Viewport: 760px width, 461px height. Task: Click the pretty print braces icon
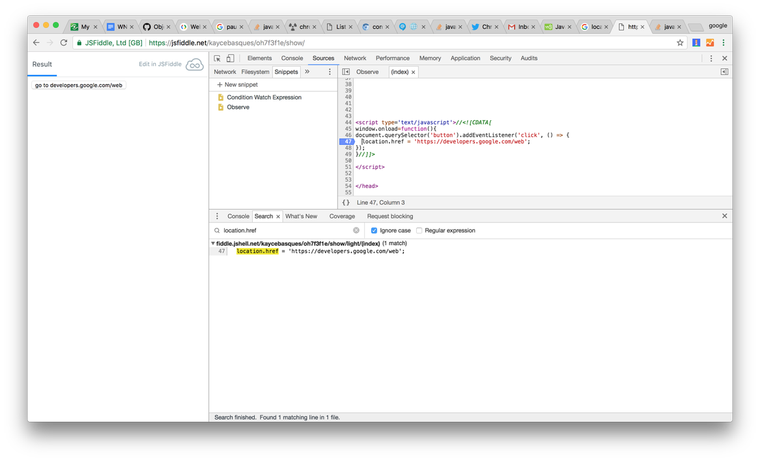[x=346, y=203]
